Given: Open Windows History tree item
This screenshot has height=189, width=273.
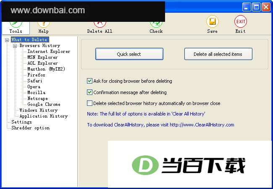Looking at the screenshot, I should coord(39,110).
